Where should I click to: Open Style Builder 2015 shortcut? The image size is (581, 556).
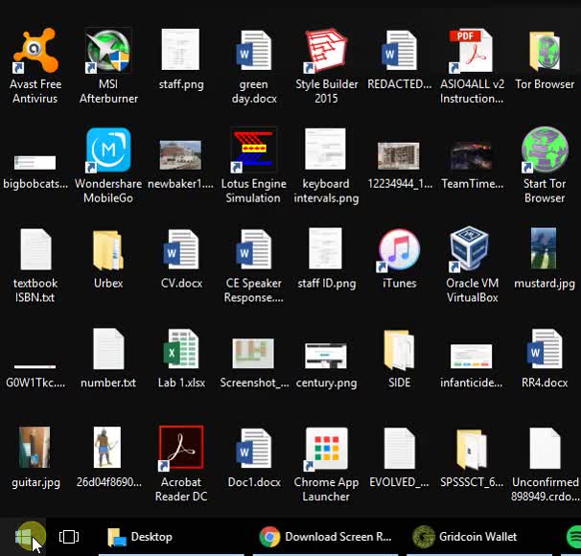326,51
